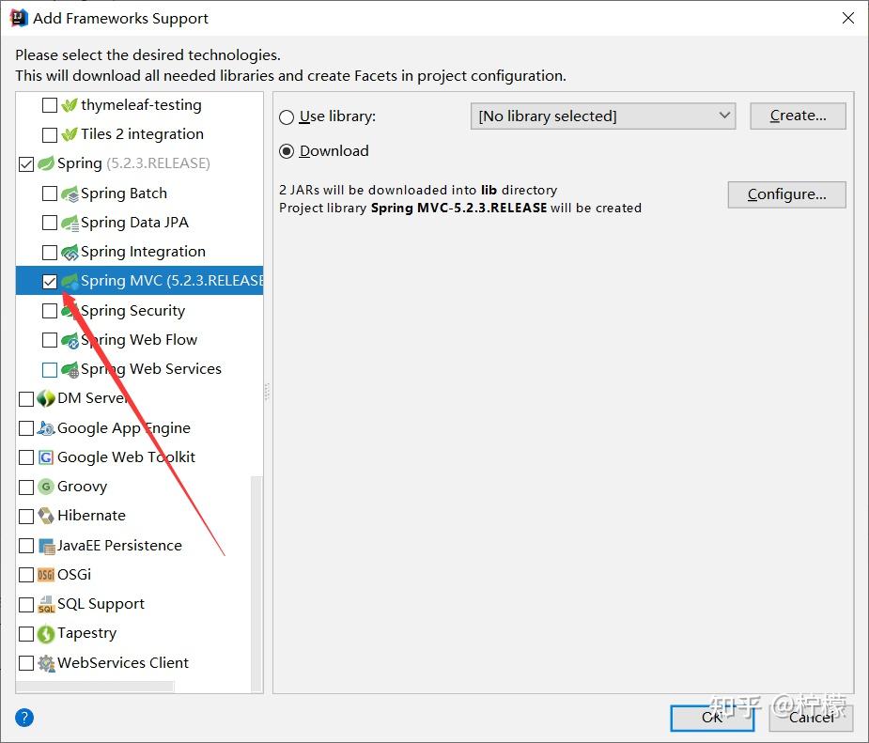The width and height of the screenshot is (869, 743).
Task: Open help with the question mark icon
Action: coord(24,718)
